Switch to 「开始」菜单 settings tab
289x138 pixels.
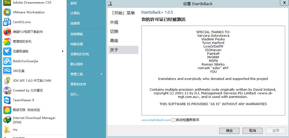click(123, 13)
